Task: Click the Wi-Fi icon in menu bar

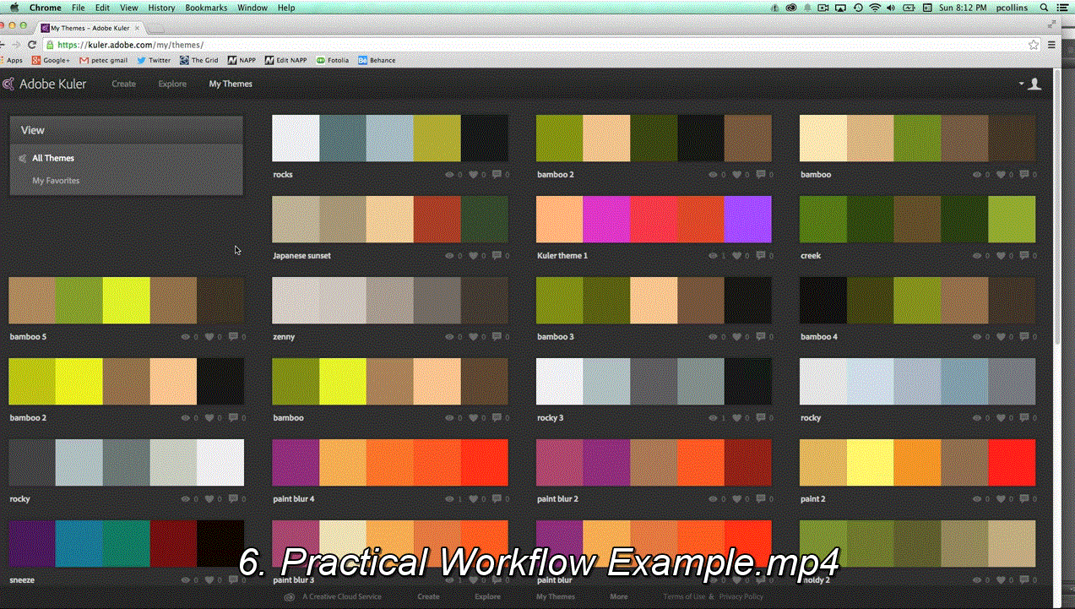Action: [875, 8]
